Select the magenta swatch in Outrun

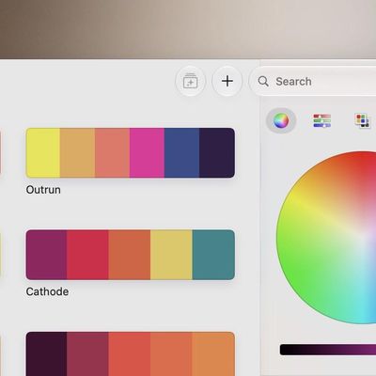pos(147,152)
